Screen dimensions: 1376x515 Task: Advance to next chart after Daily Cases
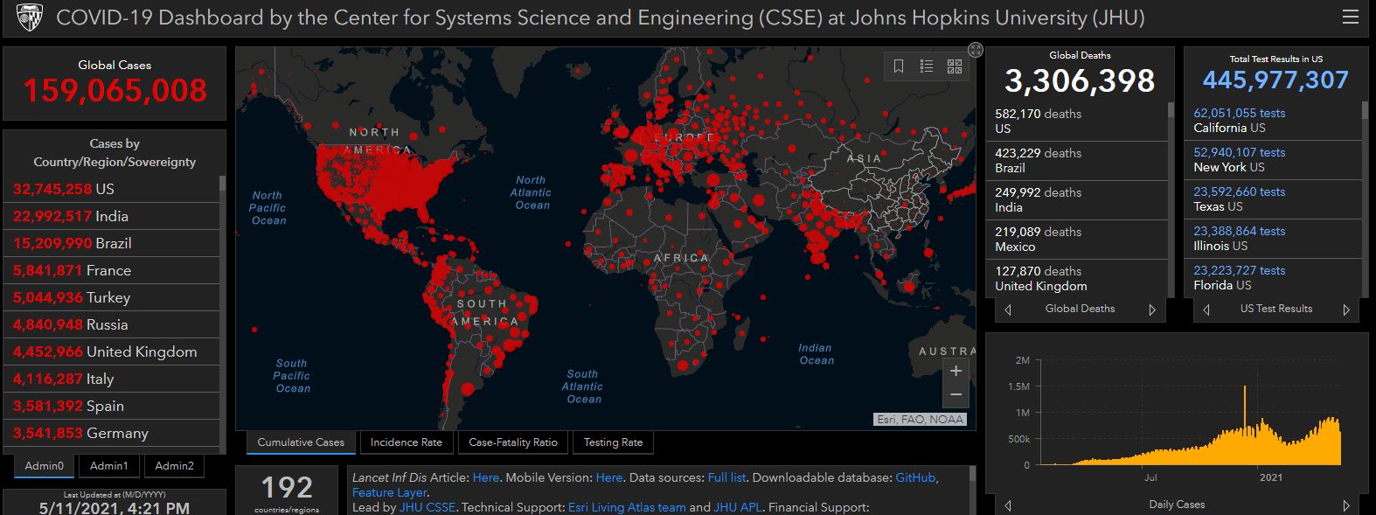1345,505
